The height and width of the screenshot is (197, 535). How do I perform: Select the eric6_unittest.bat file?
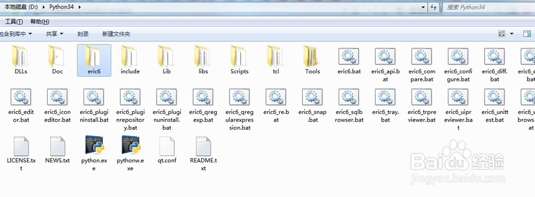[495, 105]
